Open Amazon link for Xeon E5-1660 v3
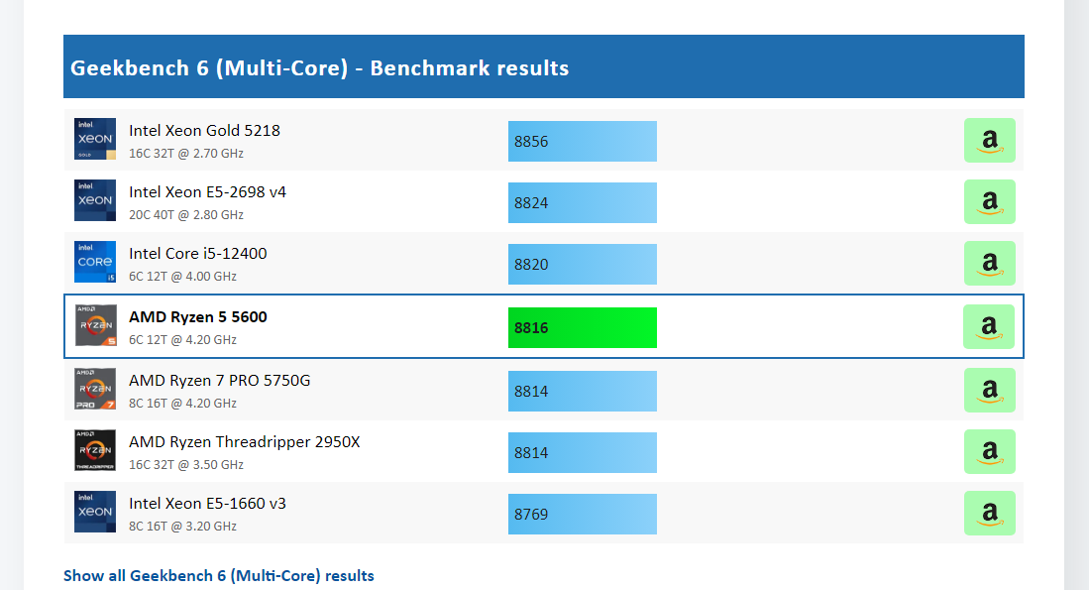 [989, 514]
